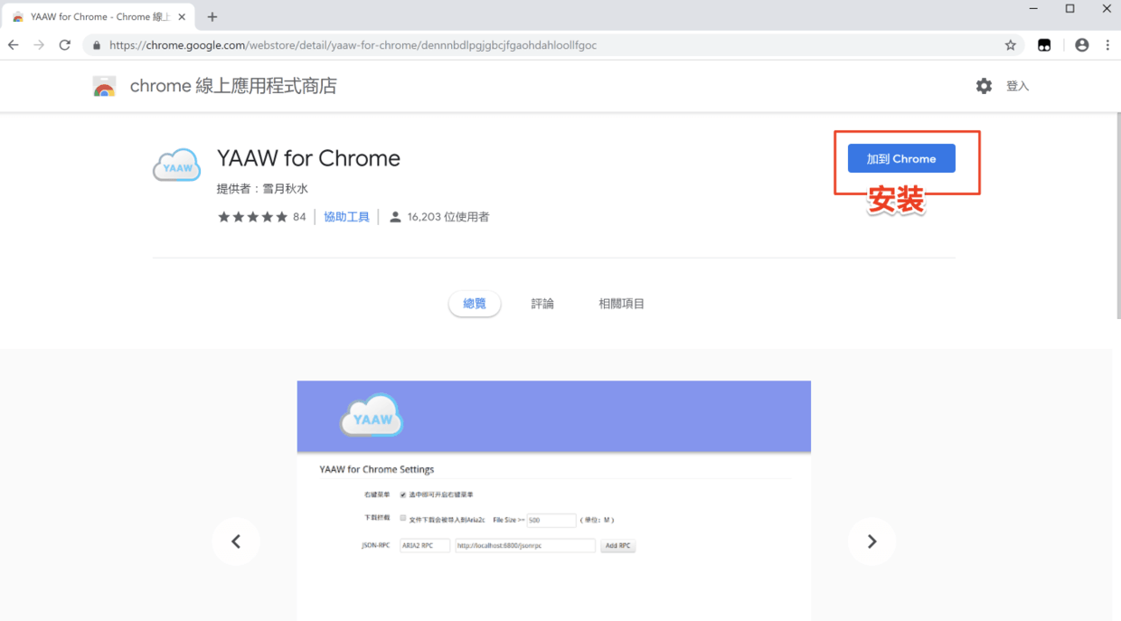Click the 加到 Chrome install button
Viewport: 1121px width, 621px height.
click(901, 158)
